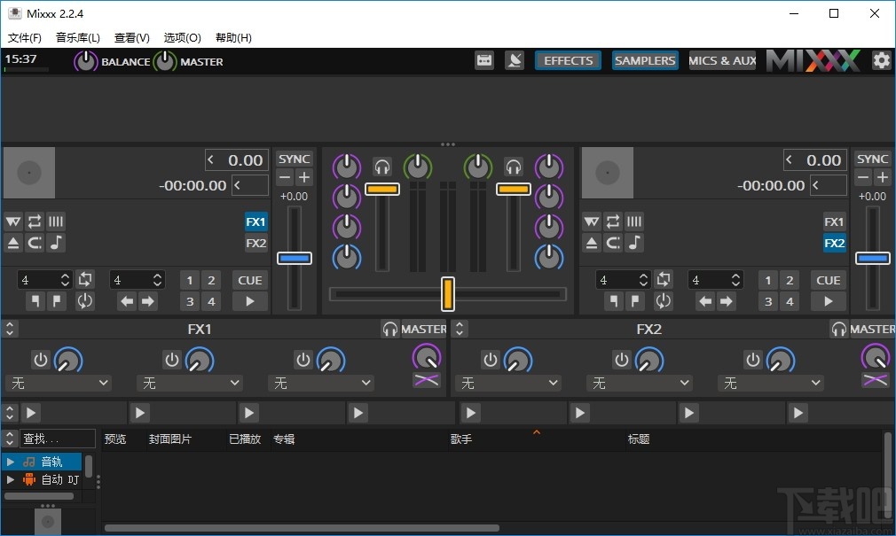Click the quantize magnet icon on left deck
Image resolution: width=896 pixels, height=536 pixels.
coord(34,243)
